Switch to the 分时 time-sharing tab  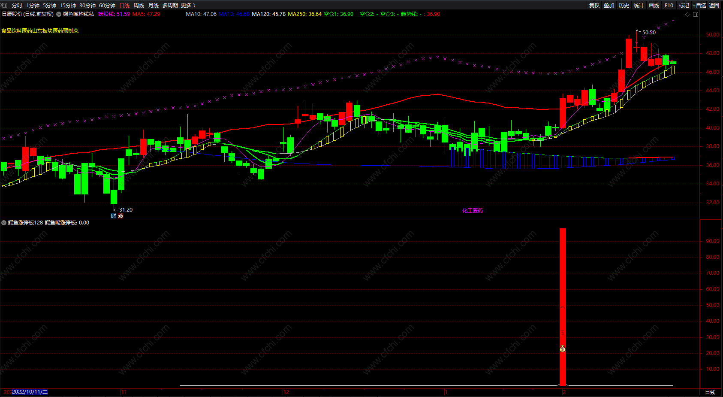(x=17, y=6)
